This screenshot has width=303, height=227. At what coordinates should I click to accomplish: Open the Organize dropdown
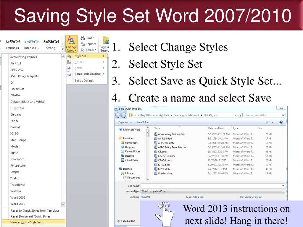125,122
